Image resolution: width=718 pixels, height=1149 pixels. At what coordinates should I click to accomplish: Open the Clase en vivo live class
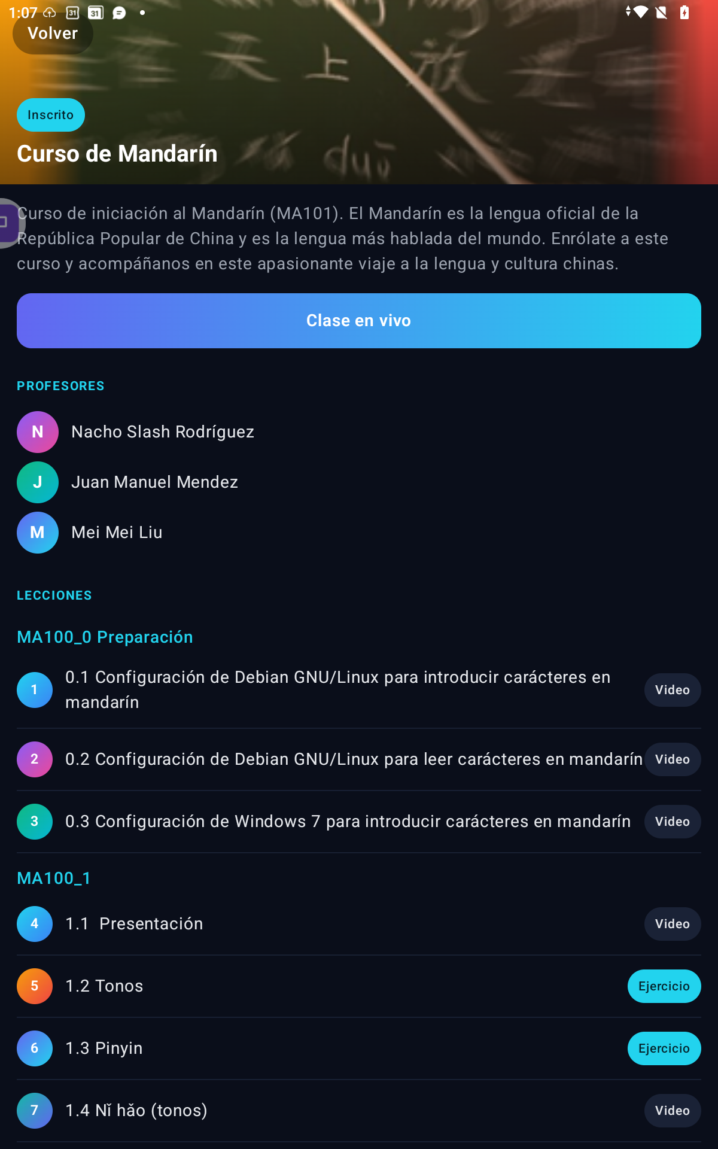pos(359,321)
